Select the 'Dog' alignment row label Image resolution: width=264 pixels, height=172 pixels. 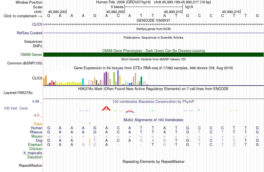click(39, 140)
